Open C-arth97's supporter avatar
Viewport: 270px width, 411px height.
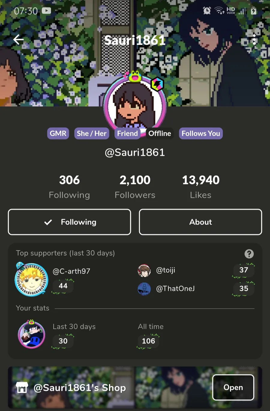(31, 279)
